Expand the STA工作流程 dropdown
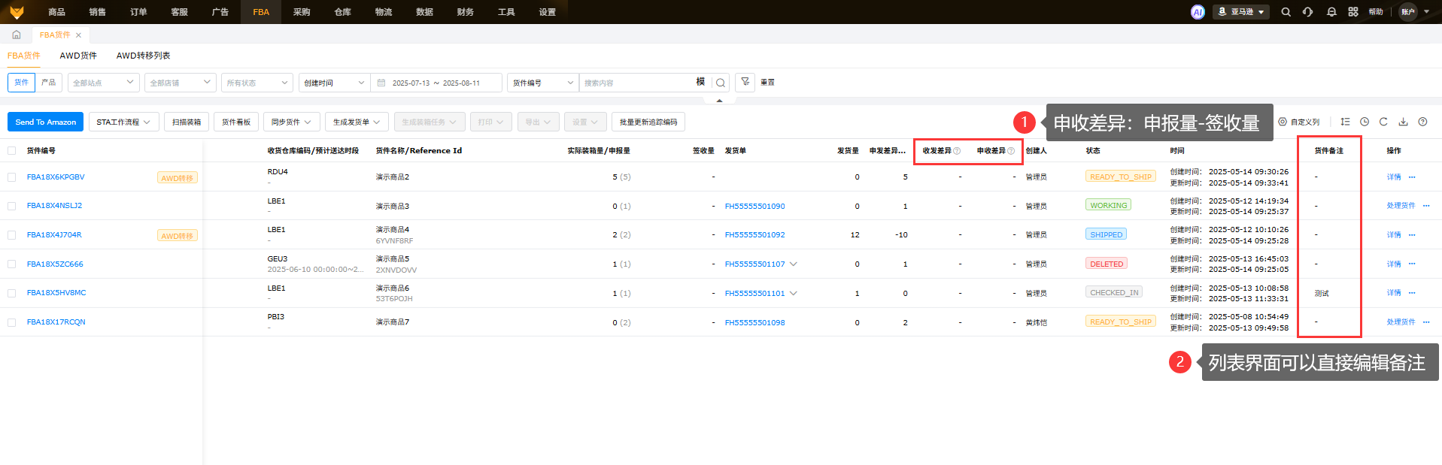Image resolution: width=1442 pixels, height=465 pixels. (123, 122)
